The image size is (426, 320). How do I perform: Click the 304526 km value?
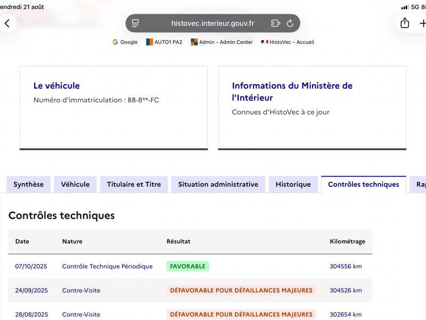[x=346, y=290]
